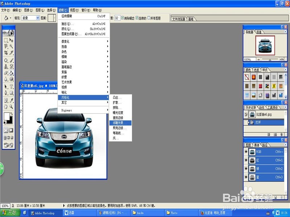Set history brush source at 打开 state
Screen dimensions: 290x217
click(246, 122)
